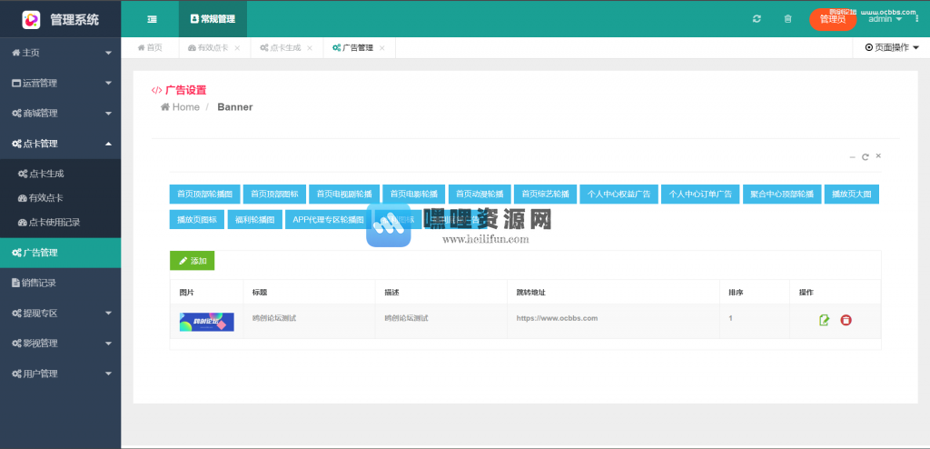Image resolution: width=930 pixels, height=449 pixels.
Task: Click the management system logo icon
Action: (x=31, y=20)
